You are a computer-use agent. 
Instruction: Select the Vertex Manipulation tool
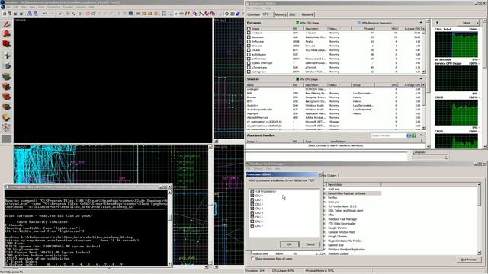(x=7, y=128)
